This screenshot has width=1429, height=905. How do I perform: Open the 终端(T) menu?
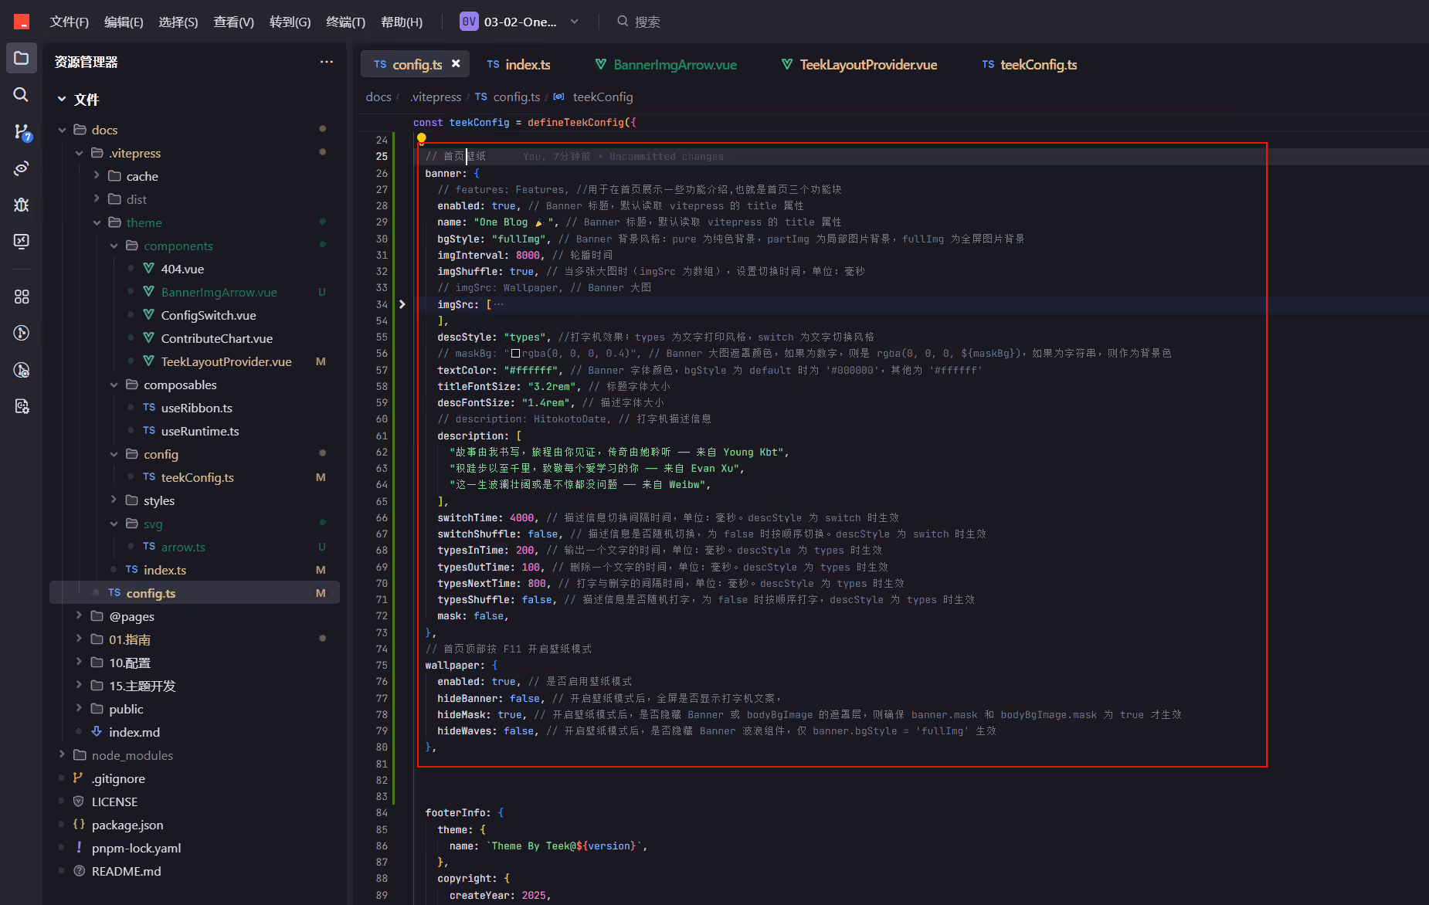pos(345,22)
